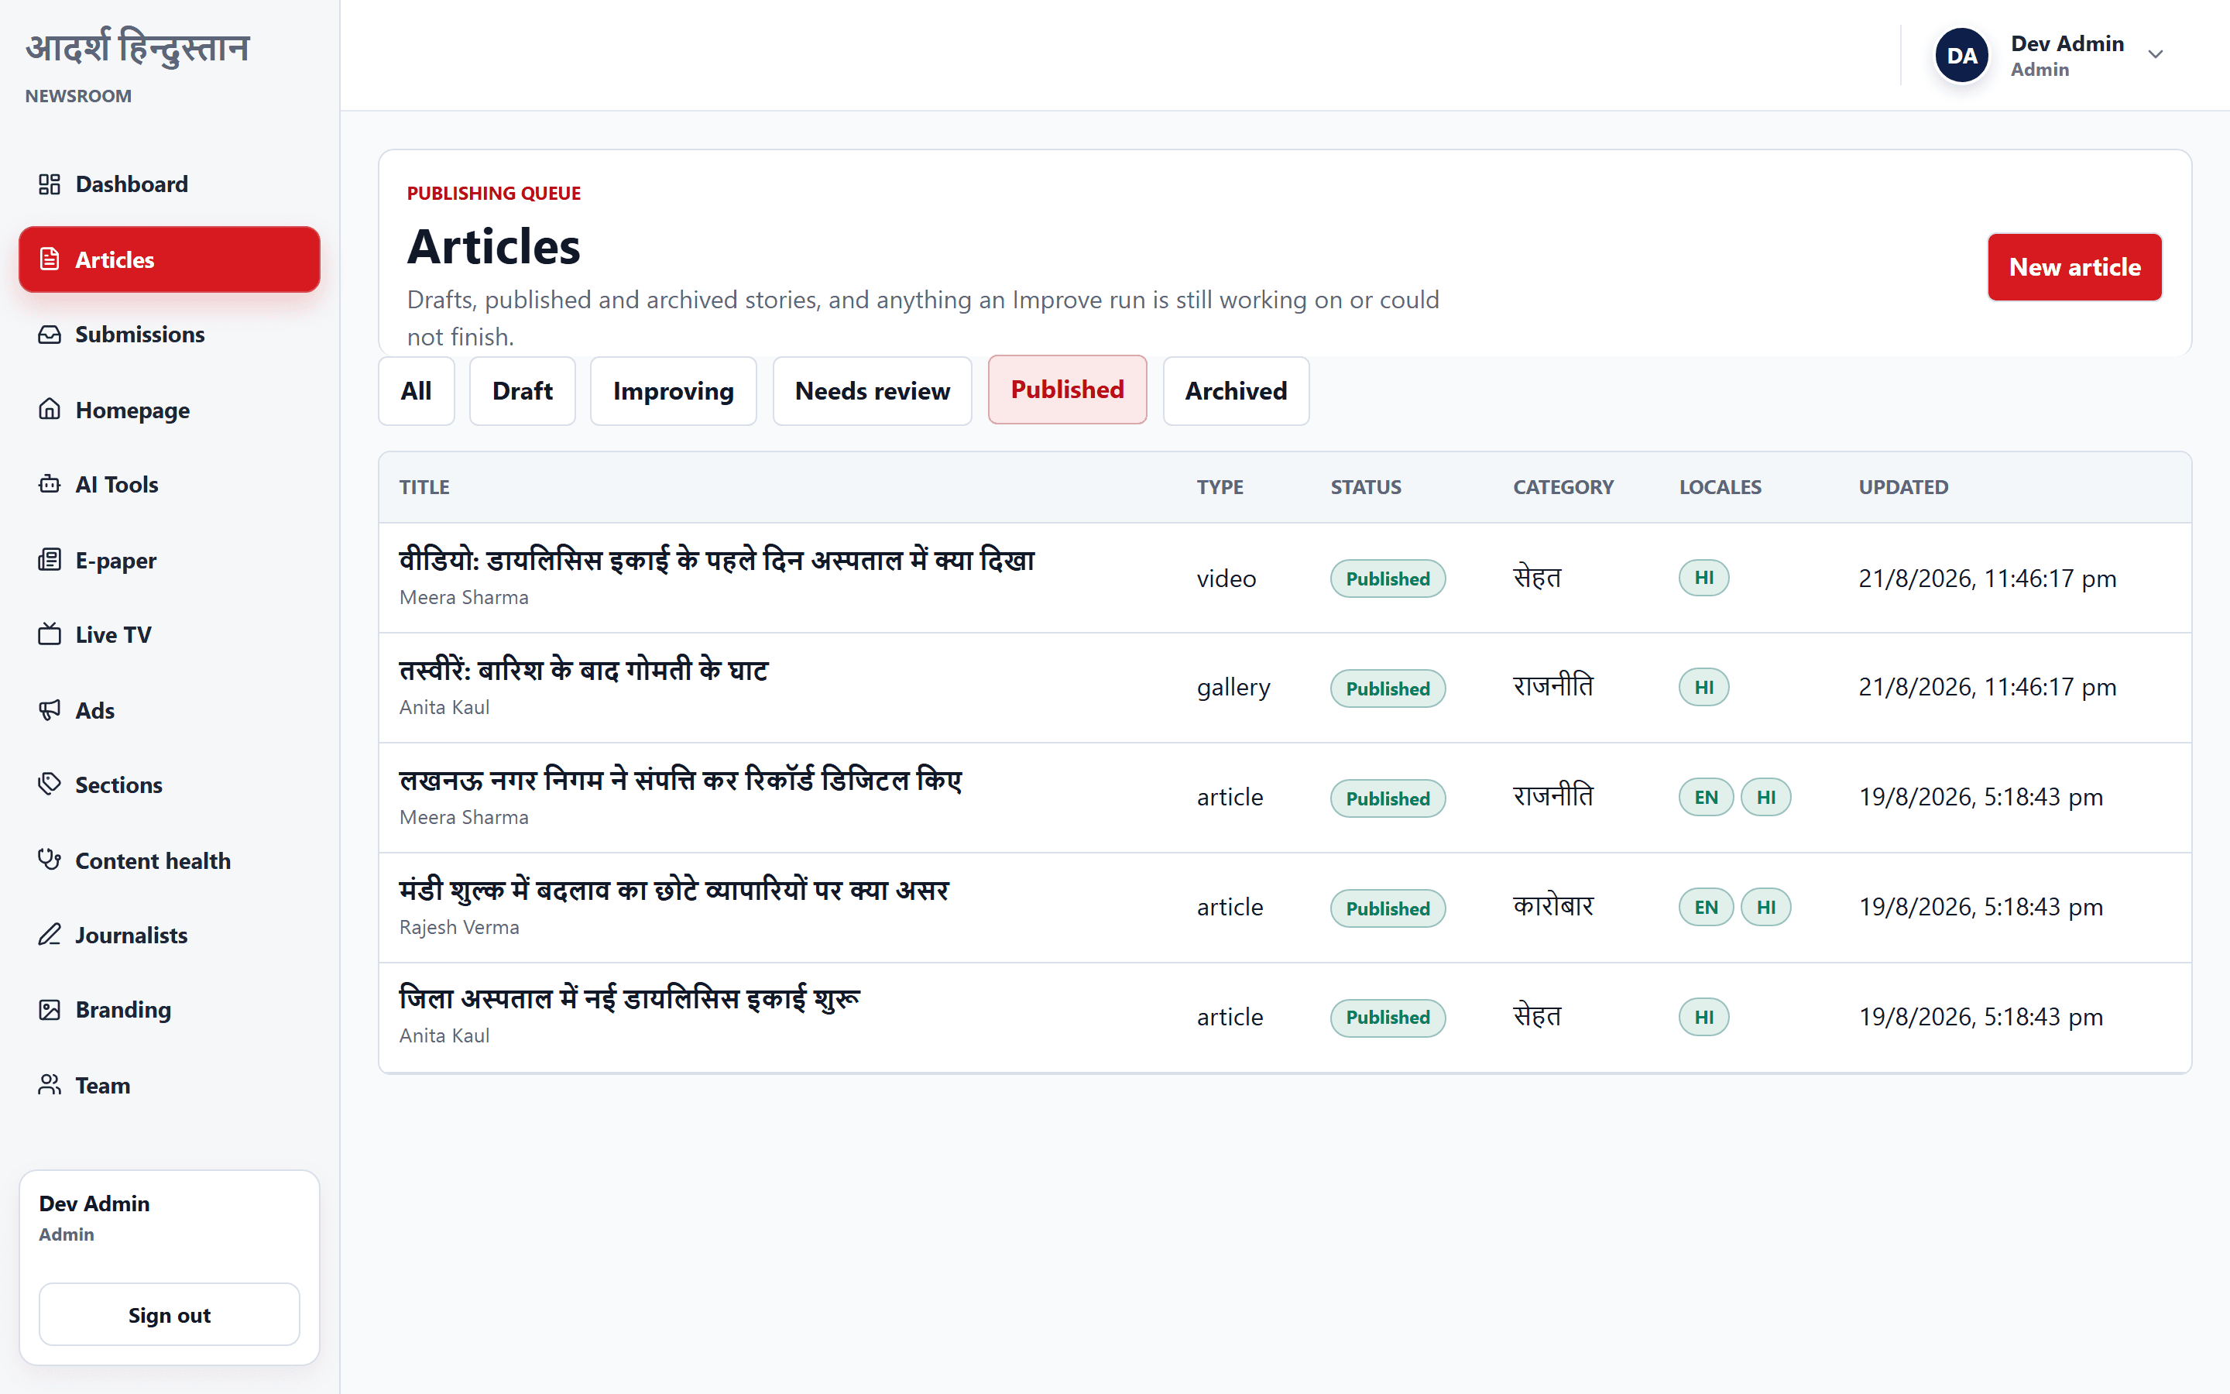Click the TITLE column header
Viewport: 2230px width, 1394px height.
(x=425, y=487)
